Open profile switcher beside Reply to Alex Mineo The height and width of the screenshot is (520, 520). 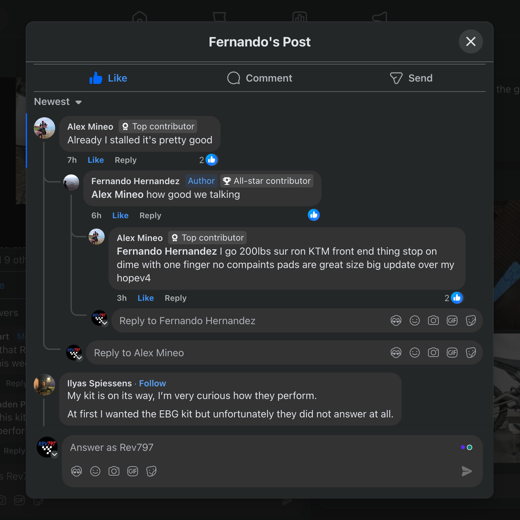point(79,358)
